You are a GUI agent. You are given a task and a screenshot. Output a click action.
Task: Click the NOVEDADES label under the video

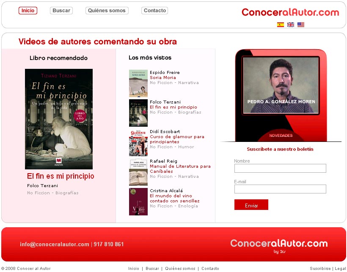pos(281,136)
